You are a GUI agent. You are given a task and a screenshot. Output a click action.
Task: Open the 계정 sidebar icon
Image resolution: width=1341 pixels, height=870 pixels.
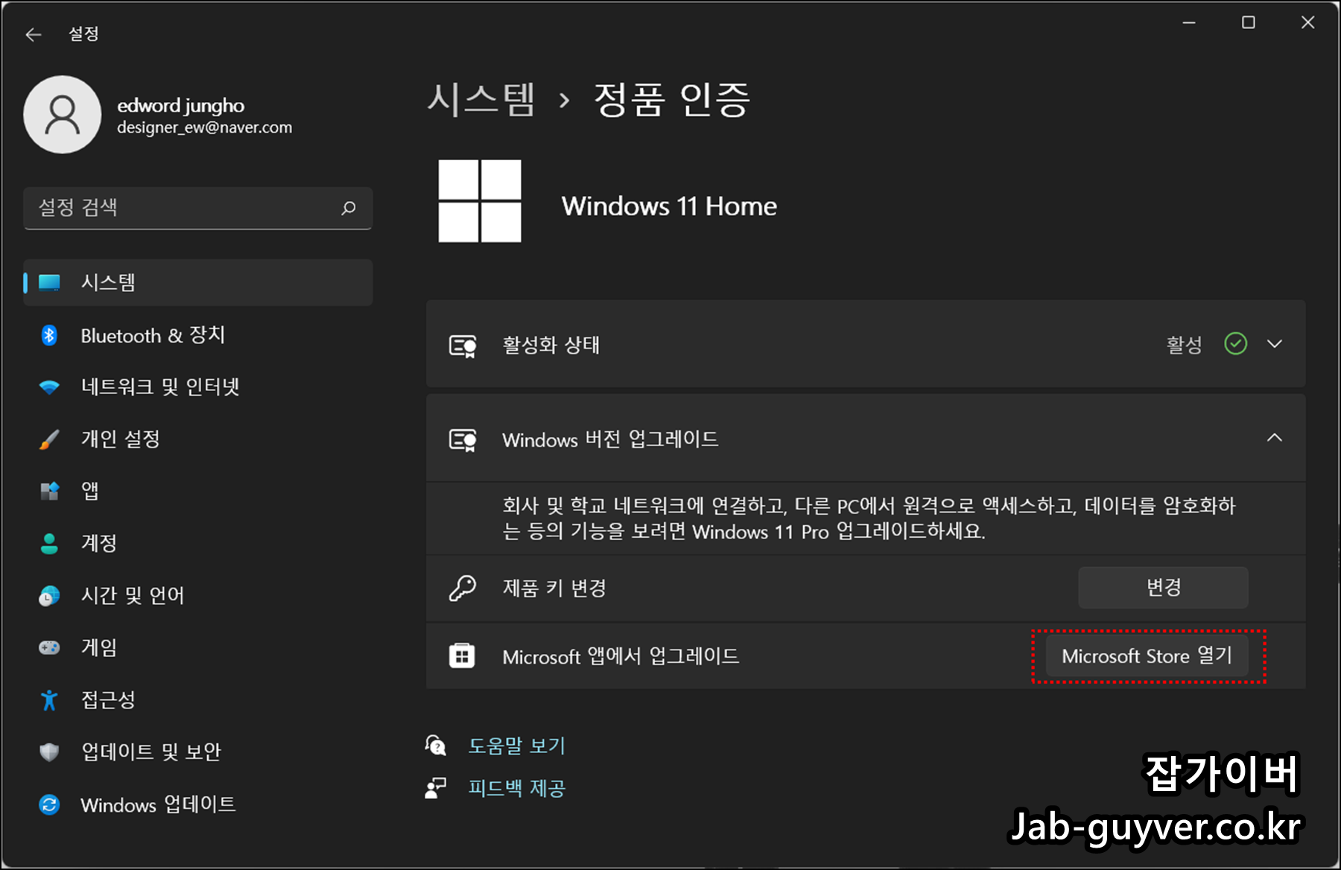(49, 543)
